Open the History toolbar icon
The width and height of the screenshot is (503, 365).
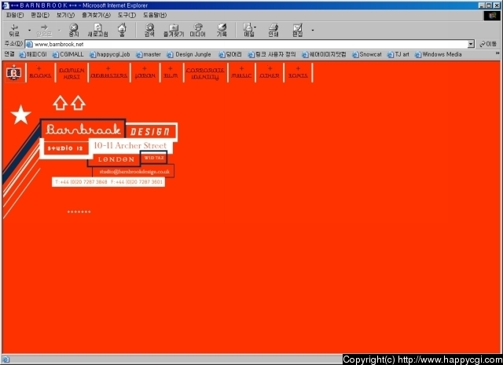222,30
